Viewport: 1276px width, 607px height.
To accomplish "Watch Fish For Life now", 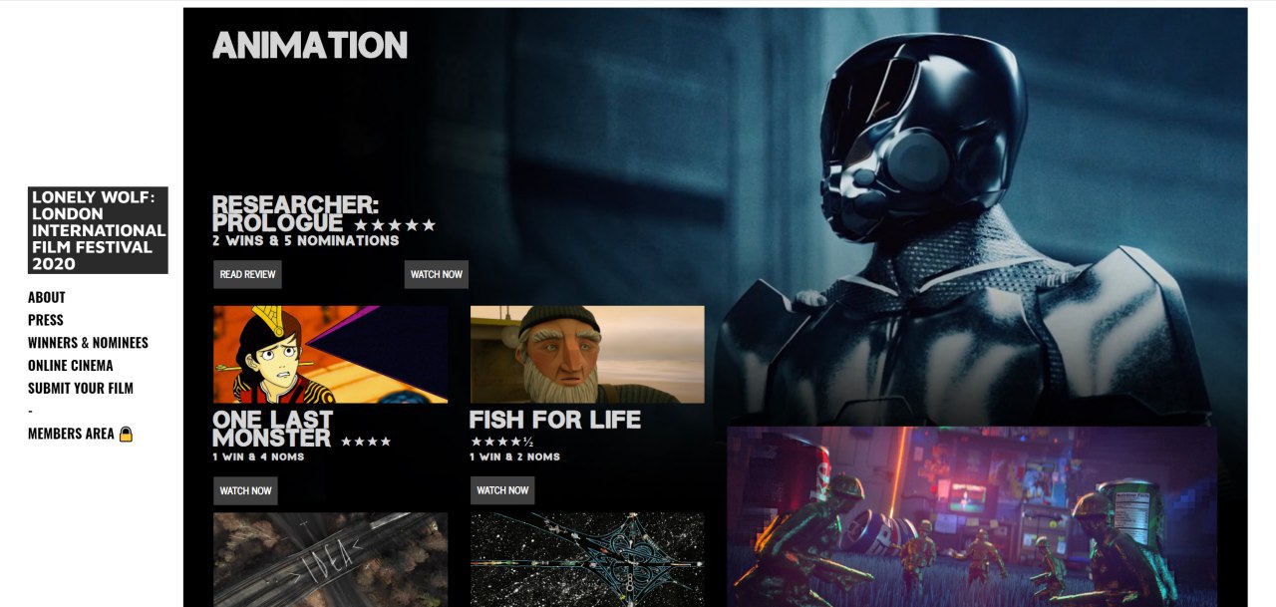I will [x=502, y=490].
